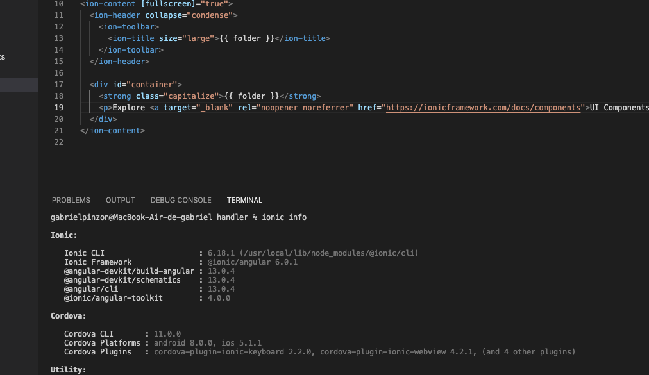
Task: Click line number 10 in the gutter
Action: point(58,4)
